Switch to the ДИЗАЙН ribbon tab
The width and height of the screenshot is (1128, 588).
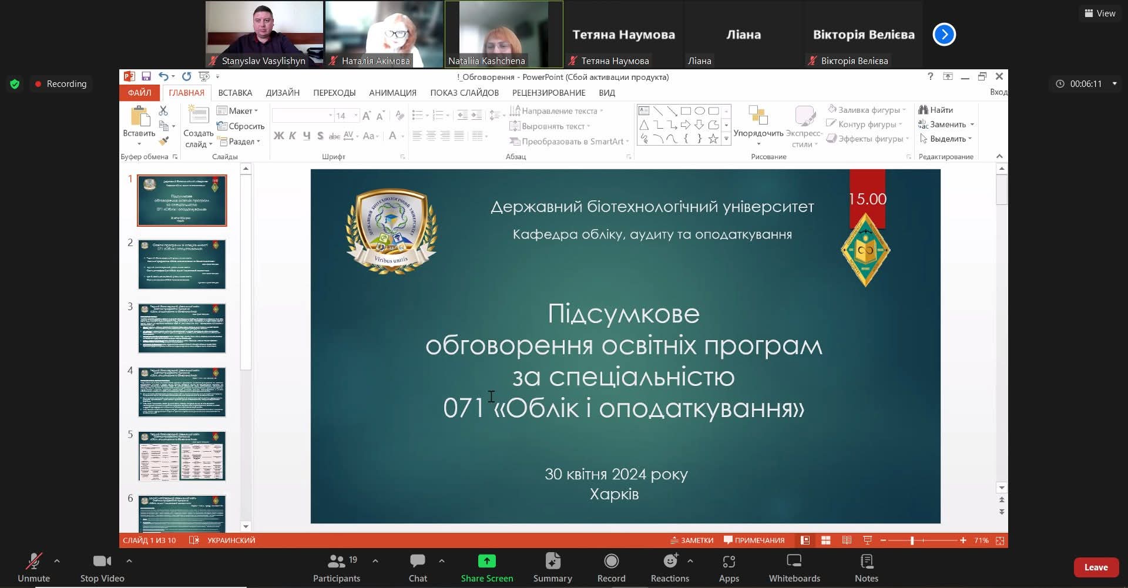[283, 93]
